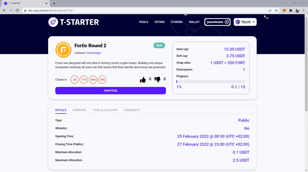Click the browser forward arrow

[11, 10]
